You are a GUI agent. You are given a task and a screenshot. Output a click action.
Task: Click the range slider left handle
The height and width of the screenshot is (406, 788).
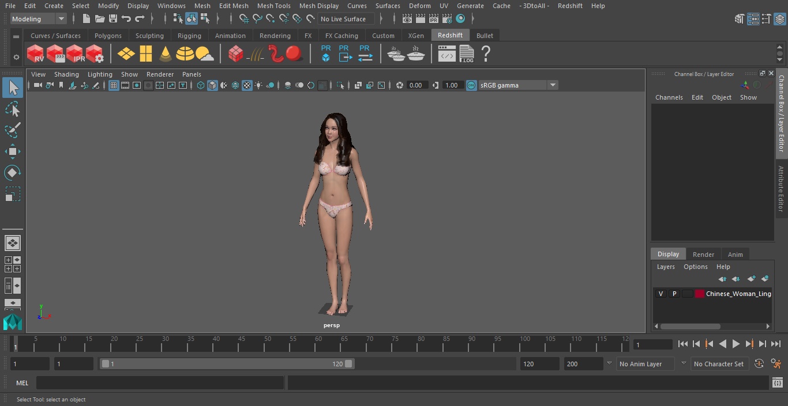coord(105,364)
